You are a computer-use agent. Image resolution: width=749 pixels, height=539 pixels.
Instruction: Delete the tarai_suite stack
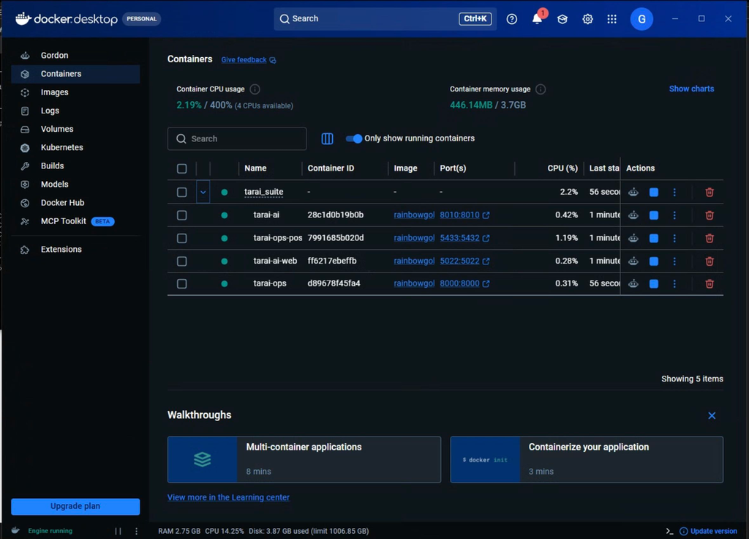pos(710,193)
